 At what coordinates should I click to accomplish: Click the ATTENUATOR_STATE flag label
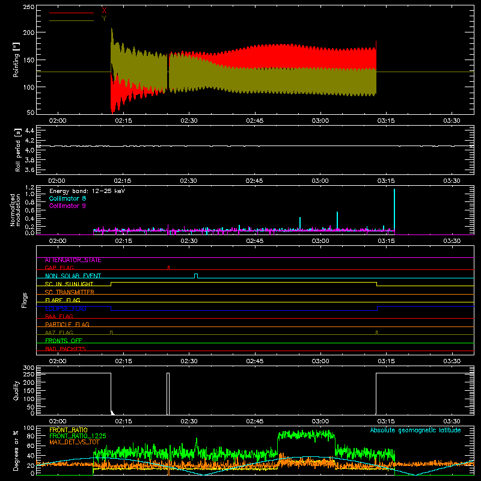[73, 260]
